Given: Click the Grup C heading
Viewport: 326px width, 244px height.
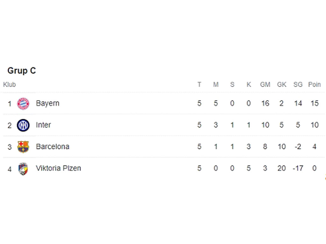Looking at the screenshot, I should [x=22, y=71].
